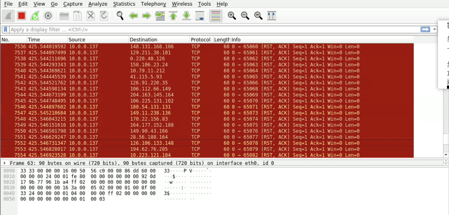Sort by the Protocol column header

201,39
